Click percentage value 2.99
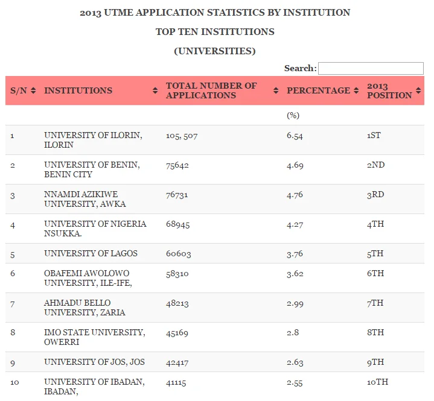The width and height of the screenshot is (434, 401). tap(295, 303)
